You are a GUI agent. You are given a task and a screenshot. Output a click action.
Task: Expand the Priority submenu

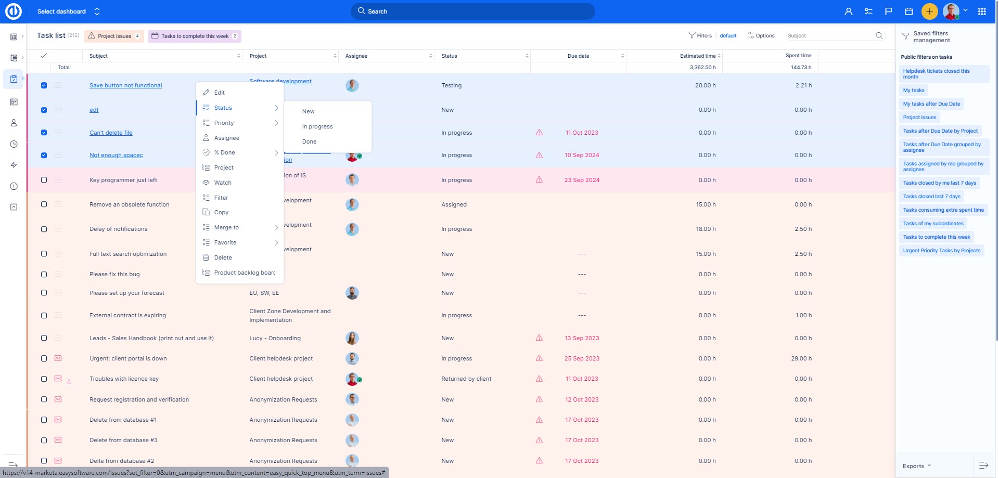[240, 123]
